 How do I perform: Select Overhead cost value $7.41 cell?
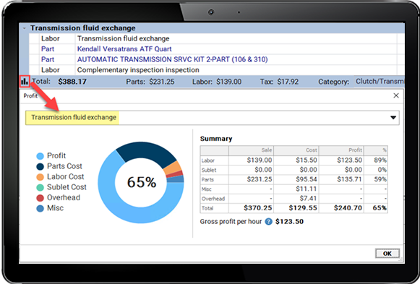coord(296,199)
